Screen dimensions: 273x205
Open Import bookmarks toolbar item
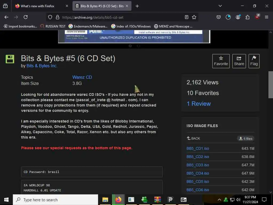tap(20, 26)
